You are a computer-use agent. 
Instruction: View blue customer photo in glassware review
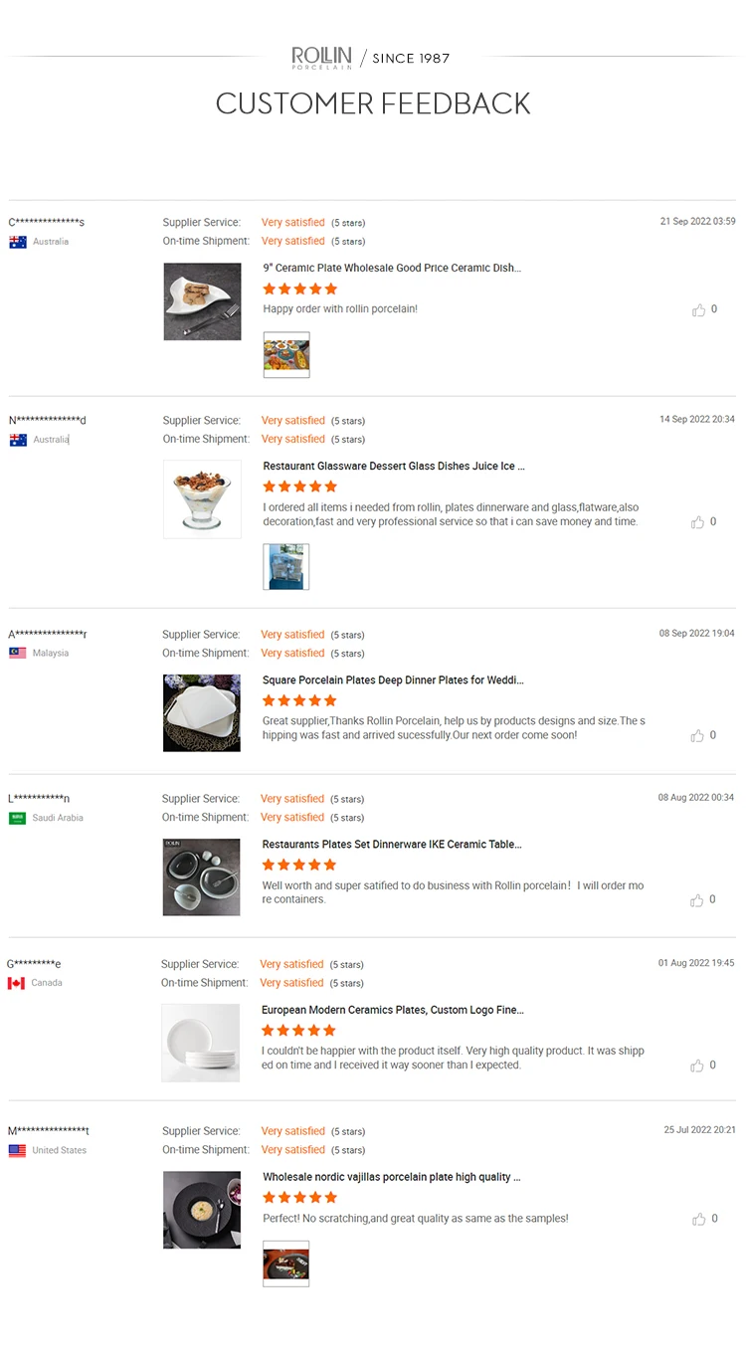(x=286, y=566)
